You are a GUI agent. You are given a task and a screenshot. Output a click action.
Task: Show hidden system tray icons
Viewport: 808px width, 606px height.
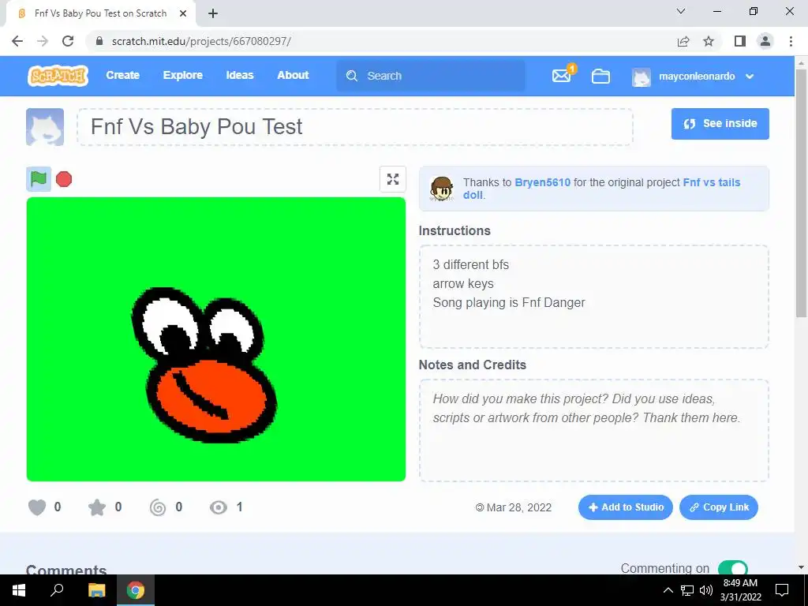[668, 590]
